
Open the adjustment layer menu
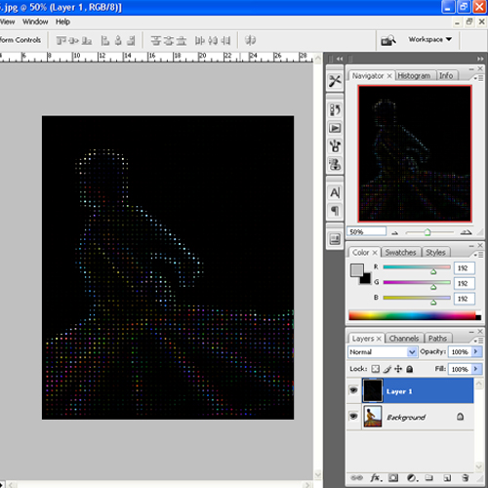click(x=412, y=477)
